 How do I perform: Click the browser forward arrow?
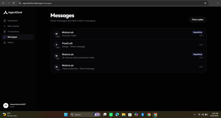8,3
